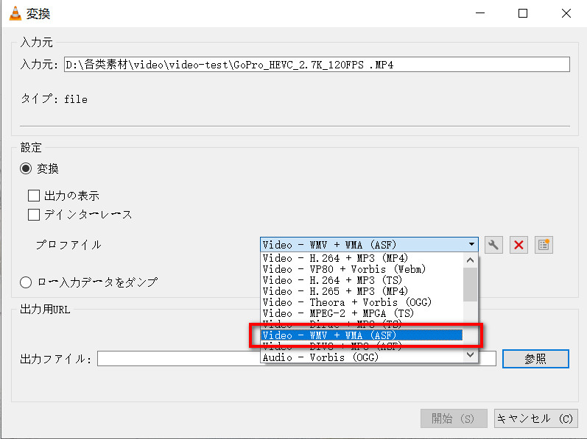This screenshot has width=587, height=439.
Task: Choose Video - H.265 + MP3 (MP4)
Action: (362, 291)
